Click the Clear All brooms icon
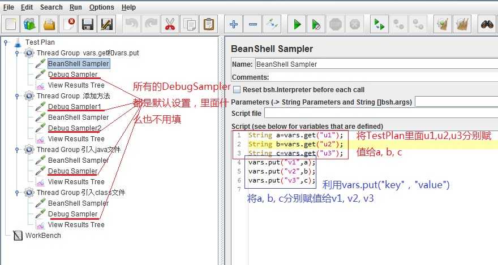 point(462,24)
